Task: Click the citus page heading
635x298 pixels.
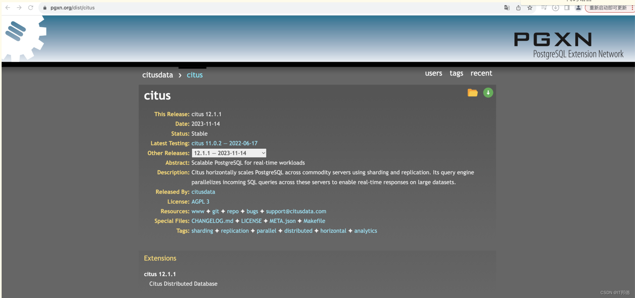Action: point(157,96)
